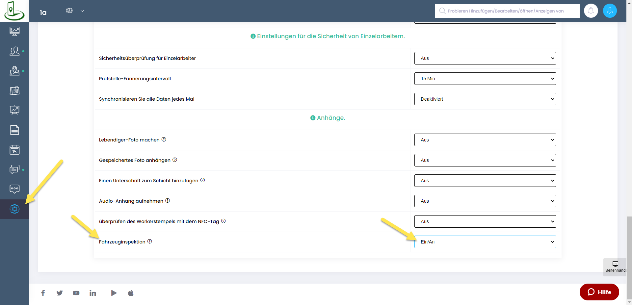The width and height of the screenshot is (632, 305).
Task: Open the calendar icon in sidebar
Action: click(14, 150)
